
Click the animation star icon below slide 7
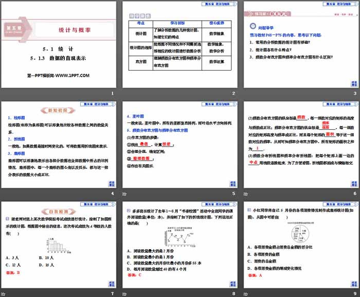[4, 293]
